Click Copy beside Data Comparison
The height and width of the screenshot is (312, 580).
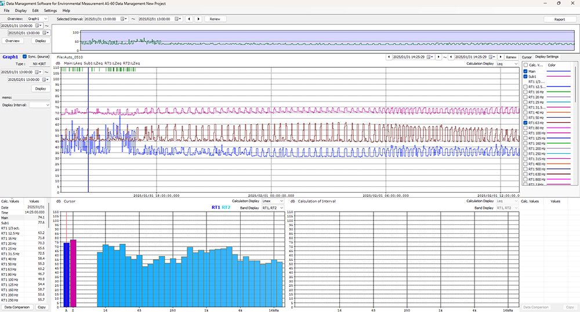42,307
